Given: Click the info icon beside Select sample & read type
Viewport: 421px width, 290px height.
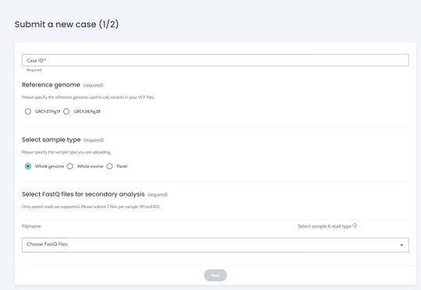Looking at the screenshot, I should point(355,225).
